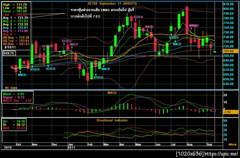Select the 'Last = 709.80' legend line
The image size is (240, 158).
[15, 14]
